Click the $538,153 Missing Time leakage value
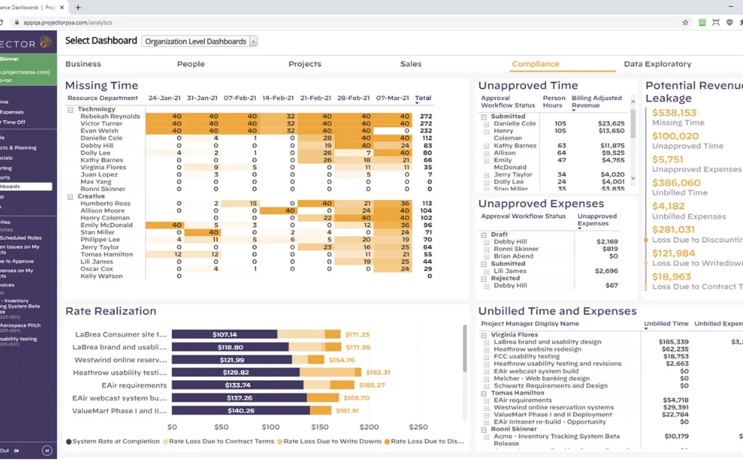This screenshot has height=464, width=743. pos(674,113)
